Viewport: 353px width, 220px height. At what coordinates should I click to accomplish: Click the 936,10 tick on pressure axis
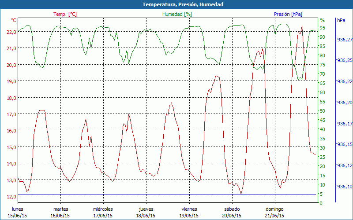pos(344,187)
